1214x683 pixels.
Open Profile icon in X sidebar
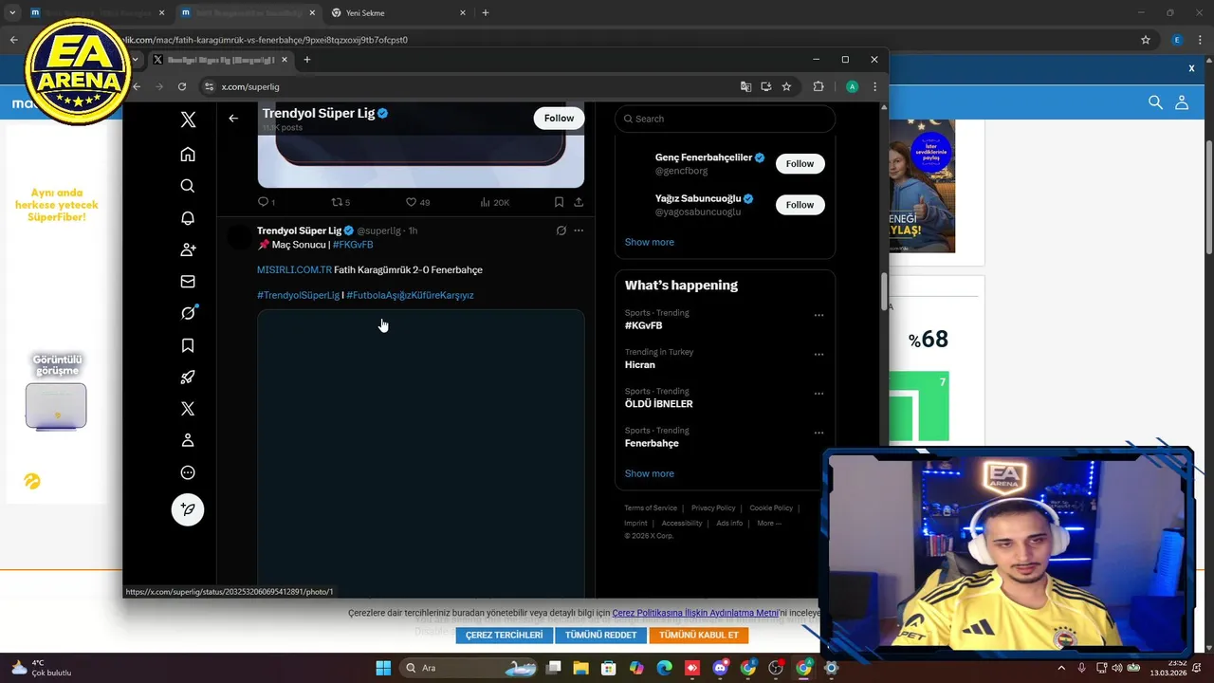(x=188, y=440)
